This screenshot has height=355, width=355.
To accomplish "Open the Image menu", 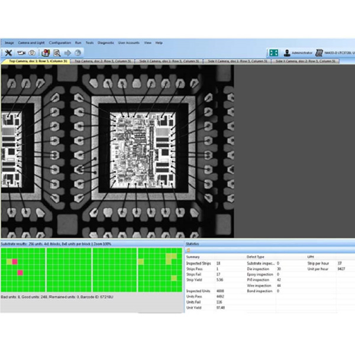I will pyautogui.click(x=9, y=43).
